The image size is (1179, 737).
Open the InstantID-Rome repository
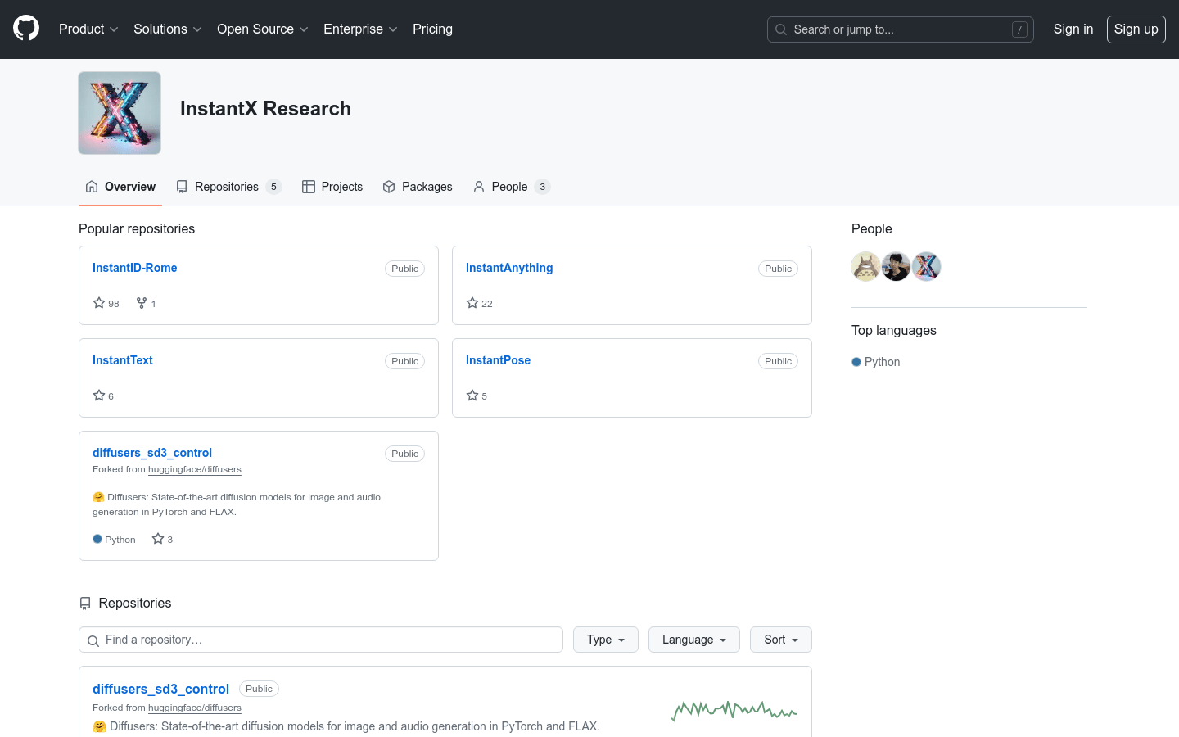[134, 268]
